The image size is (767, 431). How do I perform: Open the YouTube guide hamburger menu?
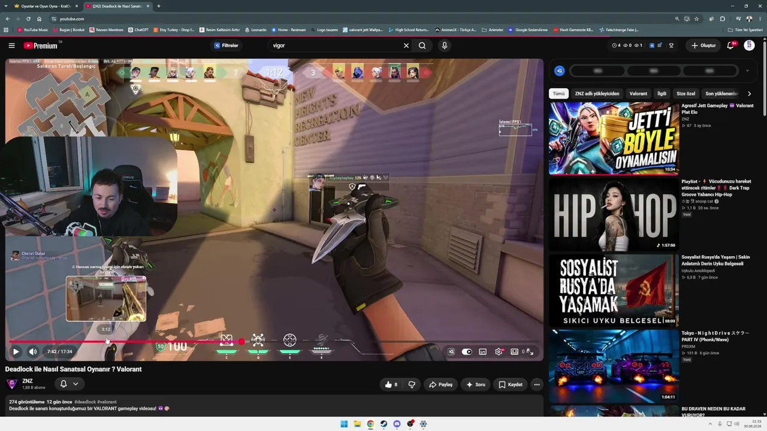point(11,45)
